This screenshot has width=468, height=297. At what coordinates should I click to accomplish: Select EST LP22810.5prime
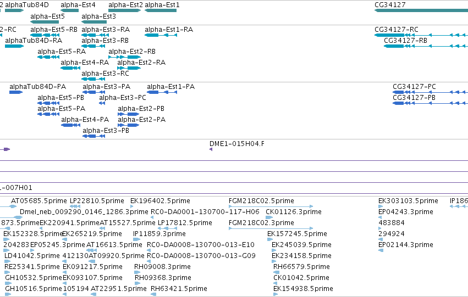click(x=75, y=206)
